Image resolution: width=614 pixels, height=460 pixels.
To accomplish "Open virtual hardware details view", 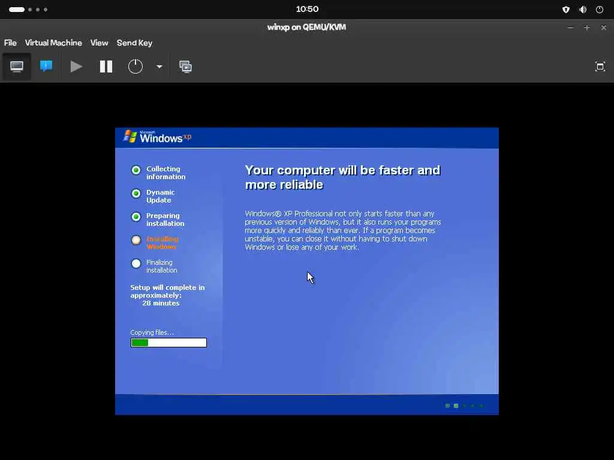I will coord(46,66).
